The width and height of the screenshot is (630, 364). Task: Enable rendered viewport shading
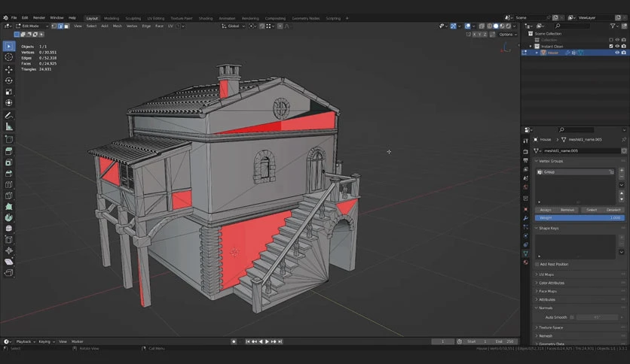pos(508,26)
